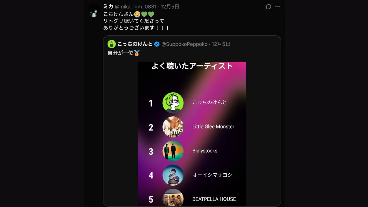Image resolution: width=368 pixels, height=207 pixels.
Task: Click the 自分が一位 quoted text
Action: [120, 53]
